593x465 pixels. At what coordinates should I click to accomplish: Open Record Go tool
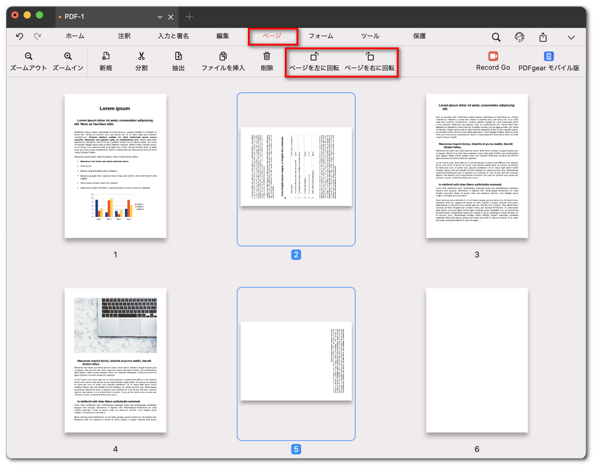click(x=493, y=57)
